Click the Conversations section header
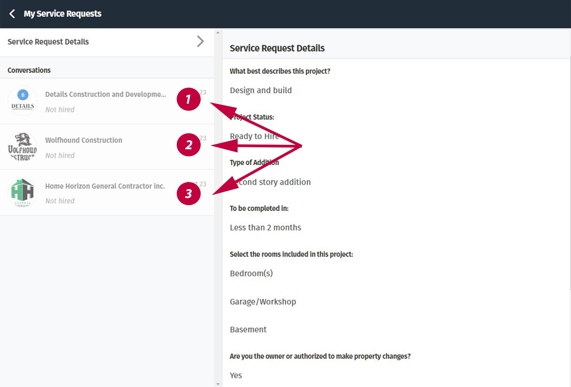571x387 pixels. tap(29, 70)
